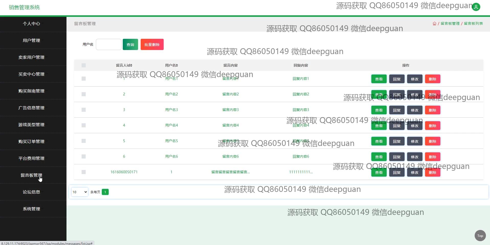490x245 pixels.
Task: Tick the select-all checkbox in table header
Action: (x=84, y=65)
